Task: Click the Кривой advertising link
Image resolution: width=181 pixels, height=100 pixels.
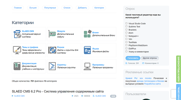Action: coord(129,78)
